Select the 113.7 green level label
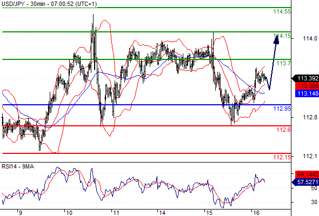This screenshot has width=319, height=216. pyautogui.click(x=284, y=63)
